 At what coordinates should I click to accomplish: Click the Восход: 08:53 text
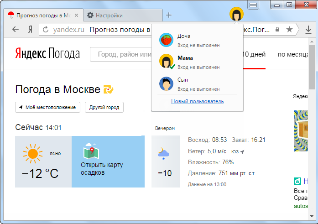(x=207, y=140)
